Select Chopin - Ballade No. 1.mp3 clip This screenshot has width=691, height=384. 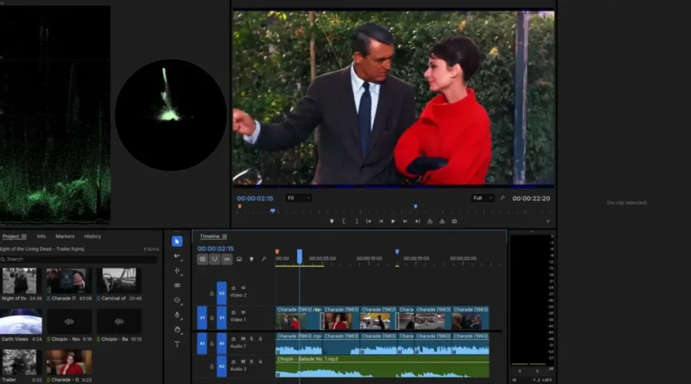(x=383, y=367)
